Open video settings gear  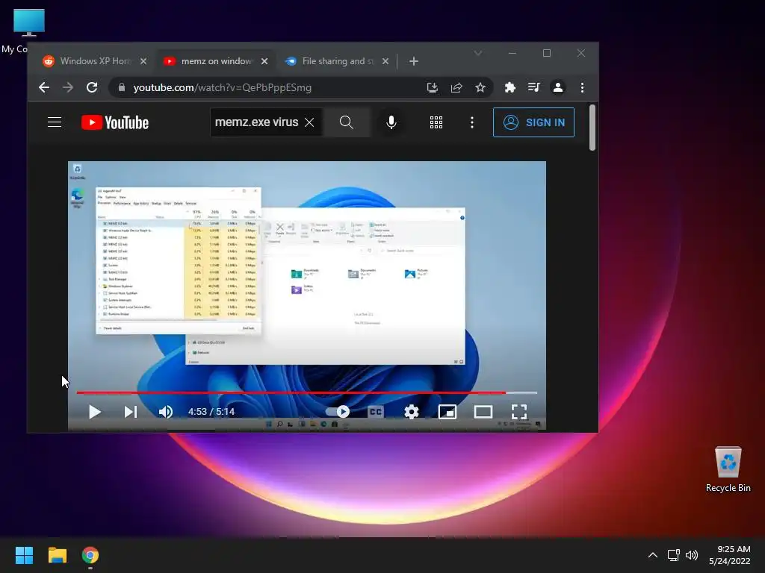tap(412, 412)
